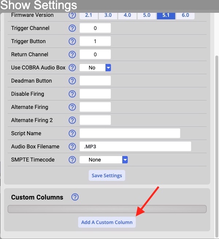Click the Save Settings button
Viewport: 219px width, 239px height.
pos(107,175)
